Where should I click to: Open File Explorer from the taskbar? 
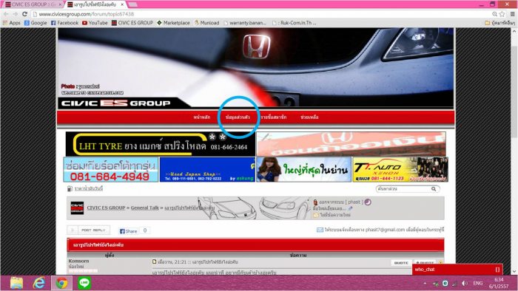tap(16, 283)
